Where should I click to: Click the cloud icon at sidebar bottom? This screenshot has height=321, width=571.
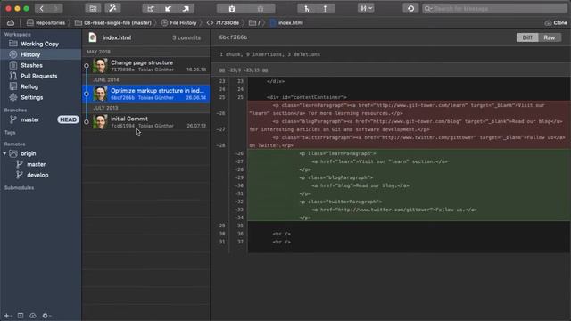(33, 316)
